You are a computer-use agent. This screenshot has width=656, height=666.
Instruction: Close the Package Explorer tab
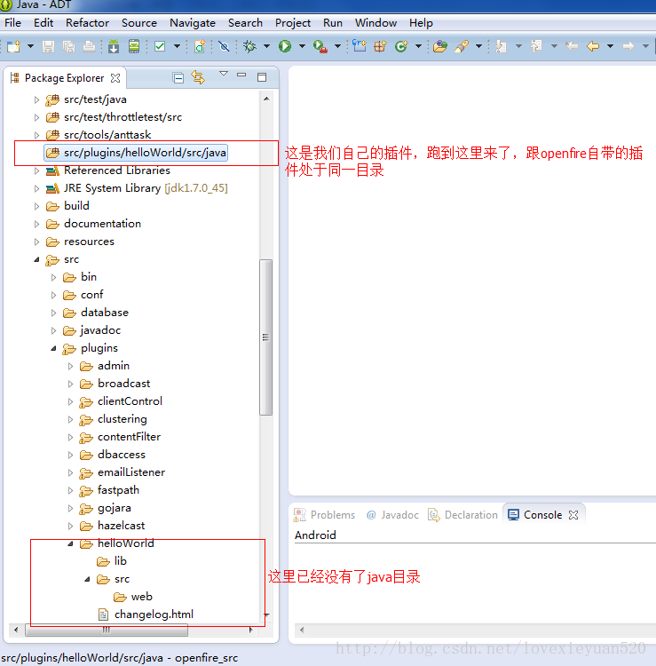pyautogui.click(x=115, y=78)
